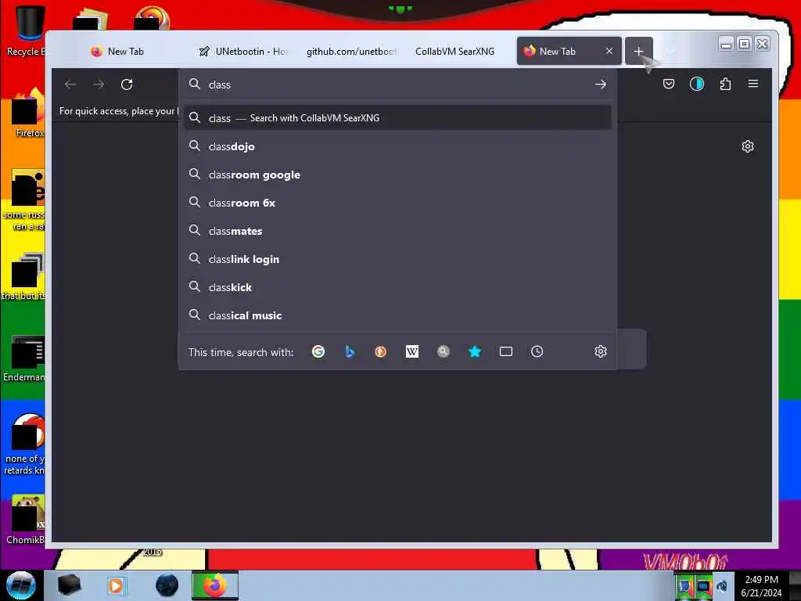Search this time with Google
This screenshot has width=801, height=601.
click(x=318, y=351)
